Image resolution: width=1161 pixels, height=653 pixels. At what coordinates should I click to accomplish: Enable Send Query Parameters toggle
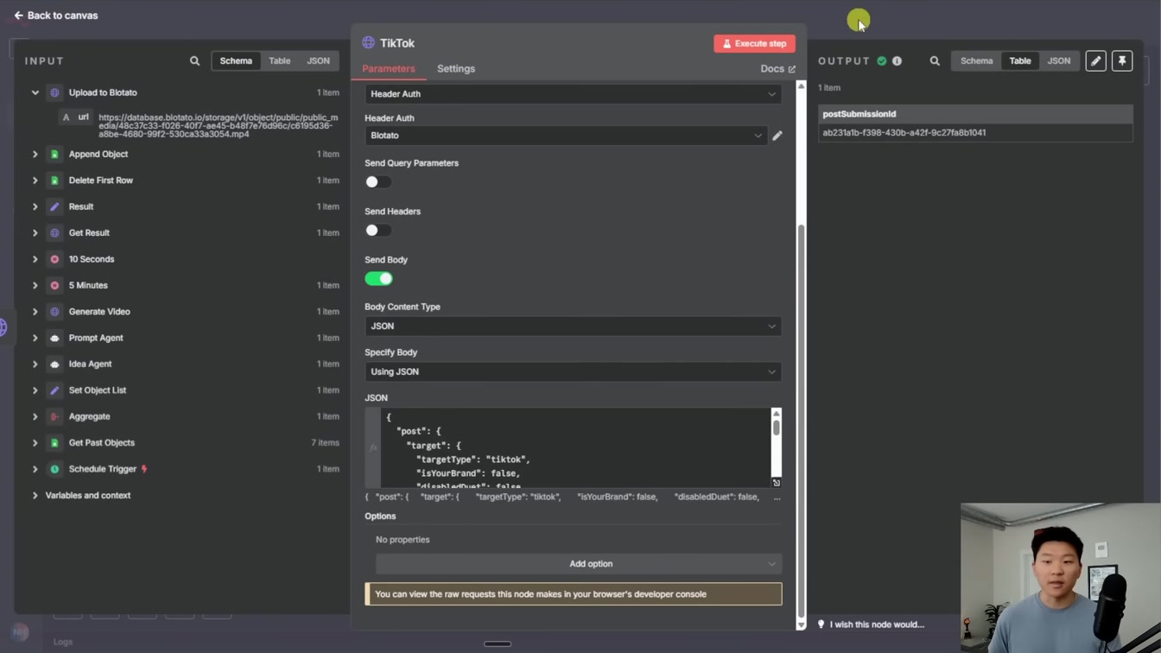click(378, 182)
